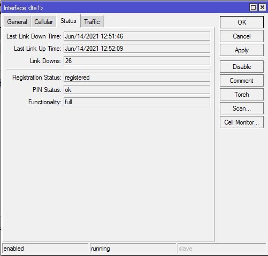Open the Cell Monitor window

(242, 122)
